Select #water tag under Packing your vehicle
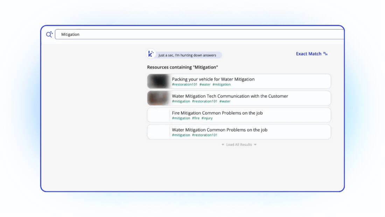The height and width of the screenshot is (217, 385). [205, 84]
